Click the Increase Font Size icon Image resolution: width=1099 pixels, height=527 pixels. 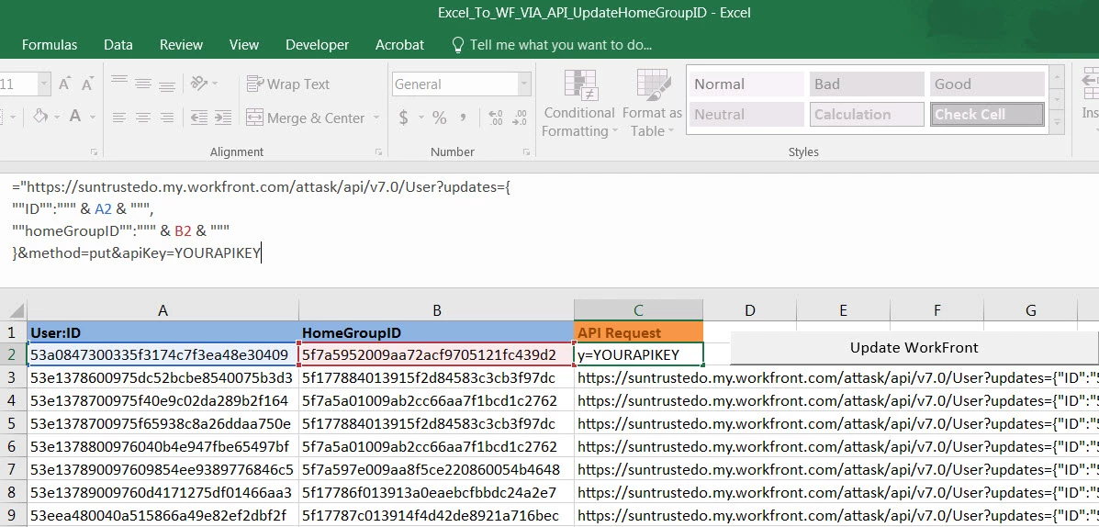click(x=64, y=84)
